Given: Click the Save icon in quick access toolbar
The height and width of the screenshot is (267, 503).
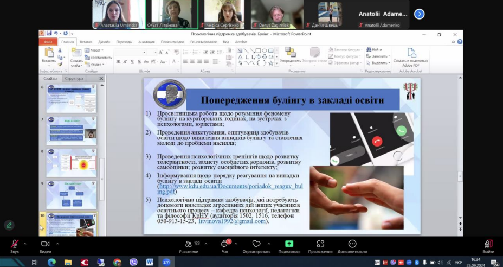Looking at the screenshot, I should pos(49,34).
